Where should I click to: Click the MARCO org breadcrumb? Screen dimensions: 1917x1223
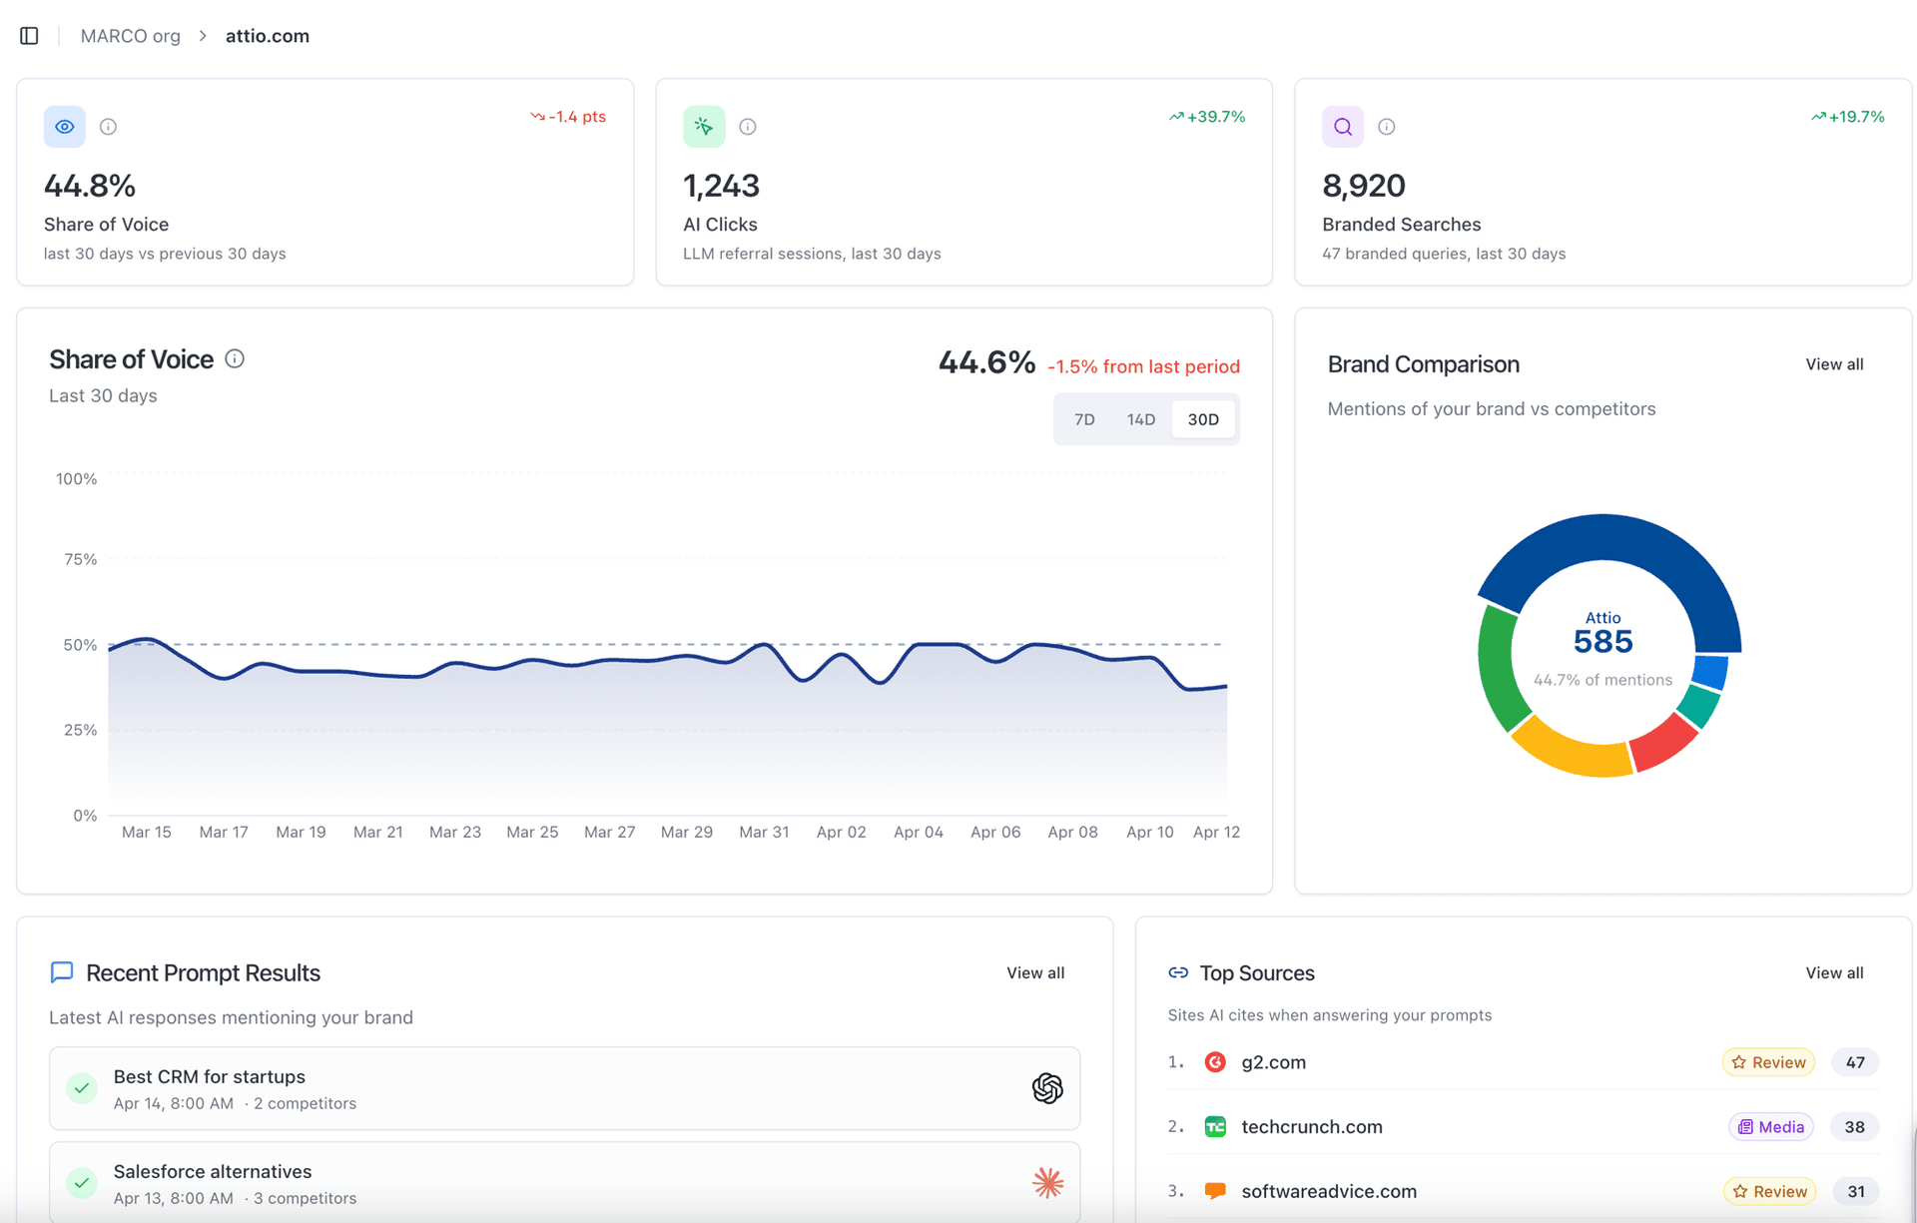pyautogui.click(x=131, y=36)
